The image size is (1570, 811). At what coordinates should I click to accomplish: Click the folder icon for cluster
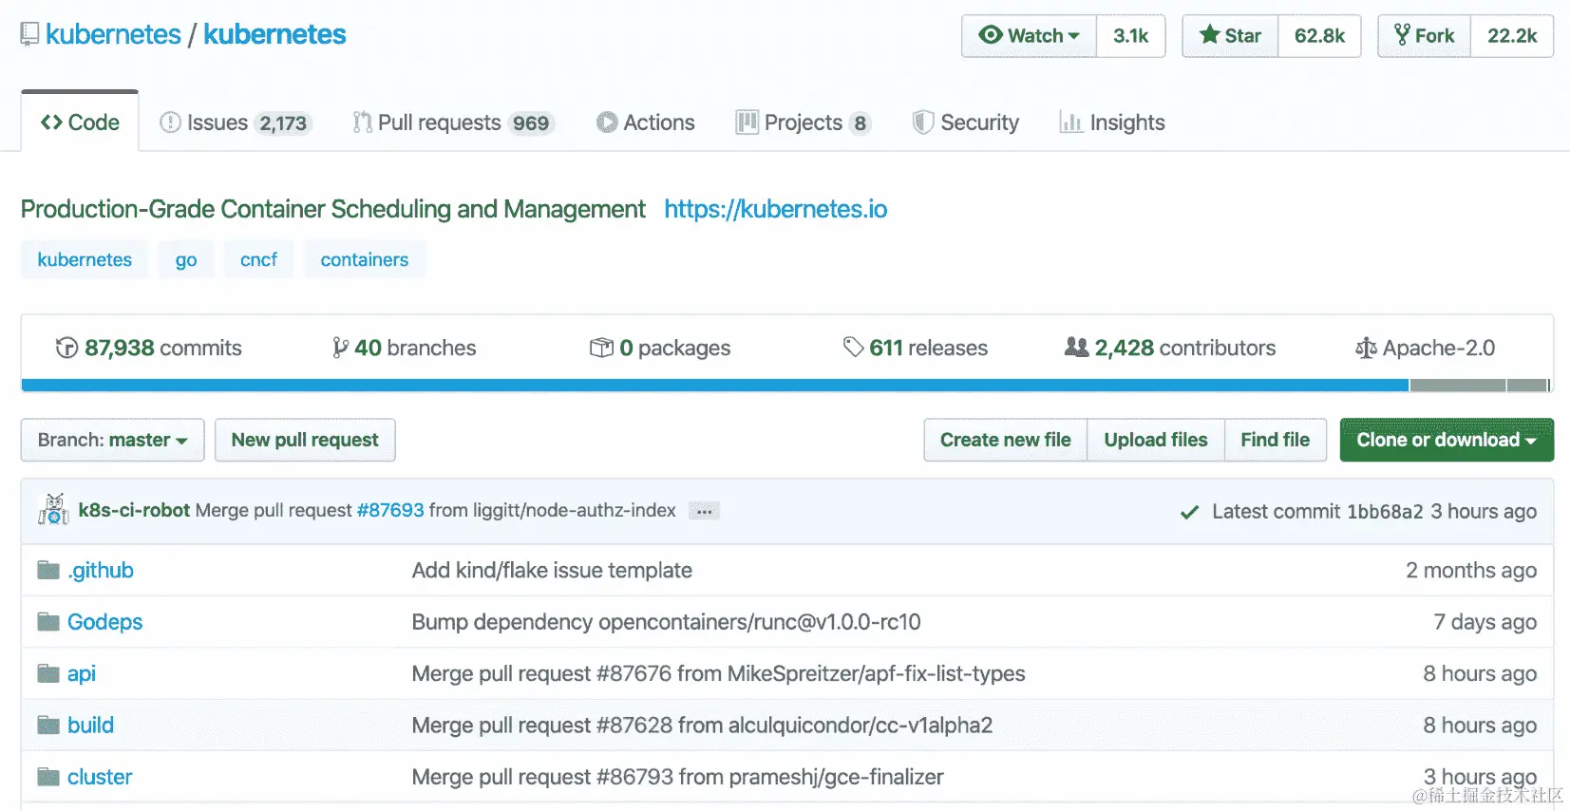pos(48,777)
